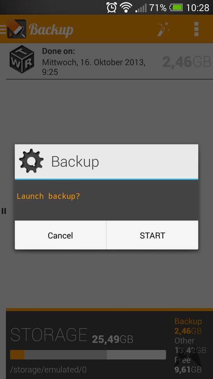213x379 pixels.
Task: Tap the /storage/emulated/0 path text
Action: [x=48, y=370]
